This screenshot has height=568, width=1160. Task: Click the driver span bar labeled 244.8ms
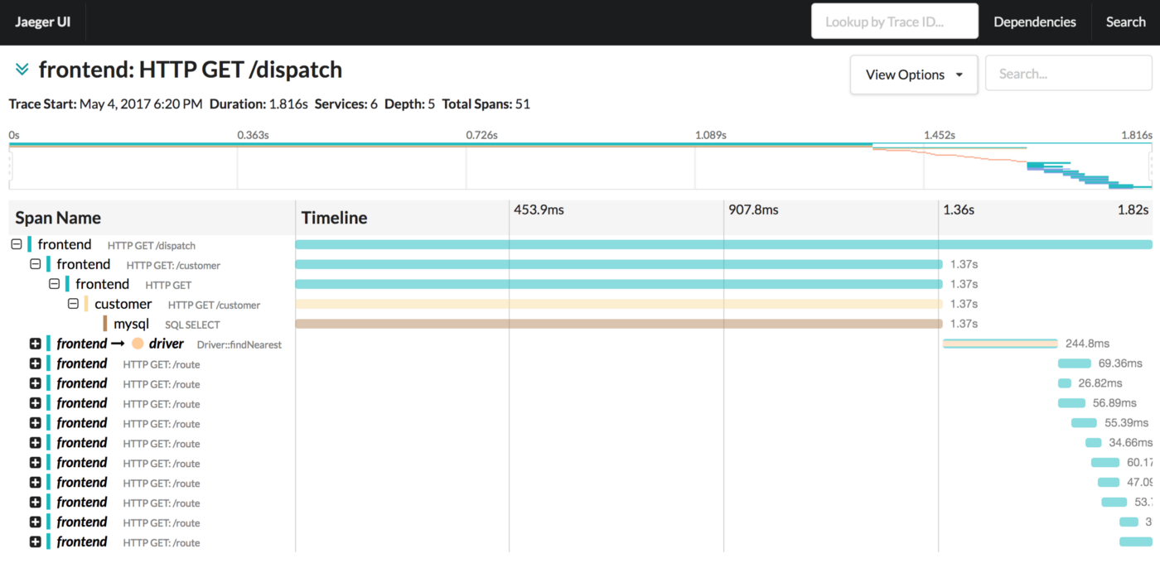pos(1000,344)
